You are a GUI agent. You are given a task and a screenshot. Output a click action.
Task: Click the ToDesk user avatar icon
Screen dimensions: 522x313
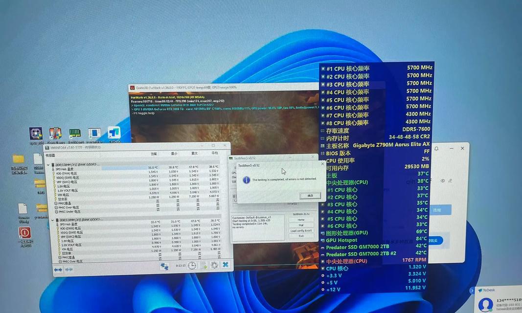[x=485, y=304]
